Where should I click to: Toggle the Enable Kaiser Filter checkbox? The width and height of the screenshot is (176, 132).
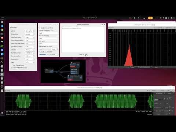40,28
